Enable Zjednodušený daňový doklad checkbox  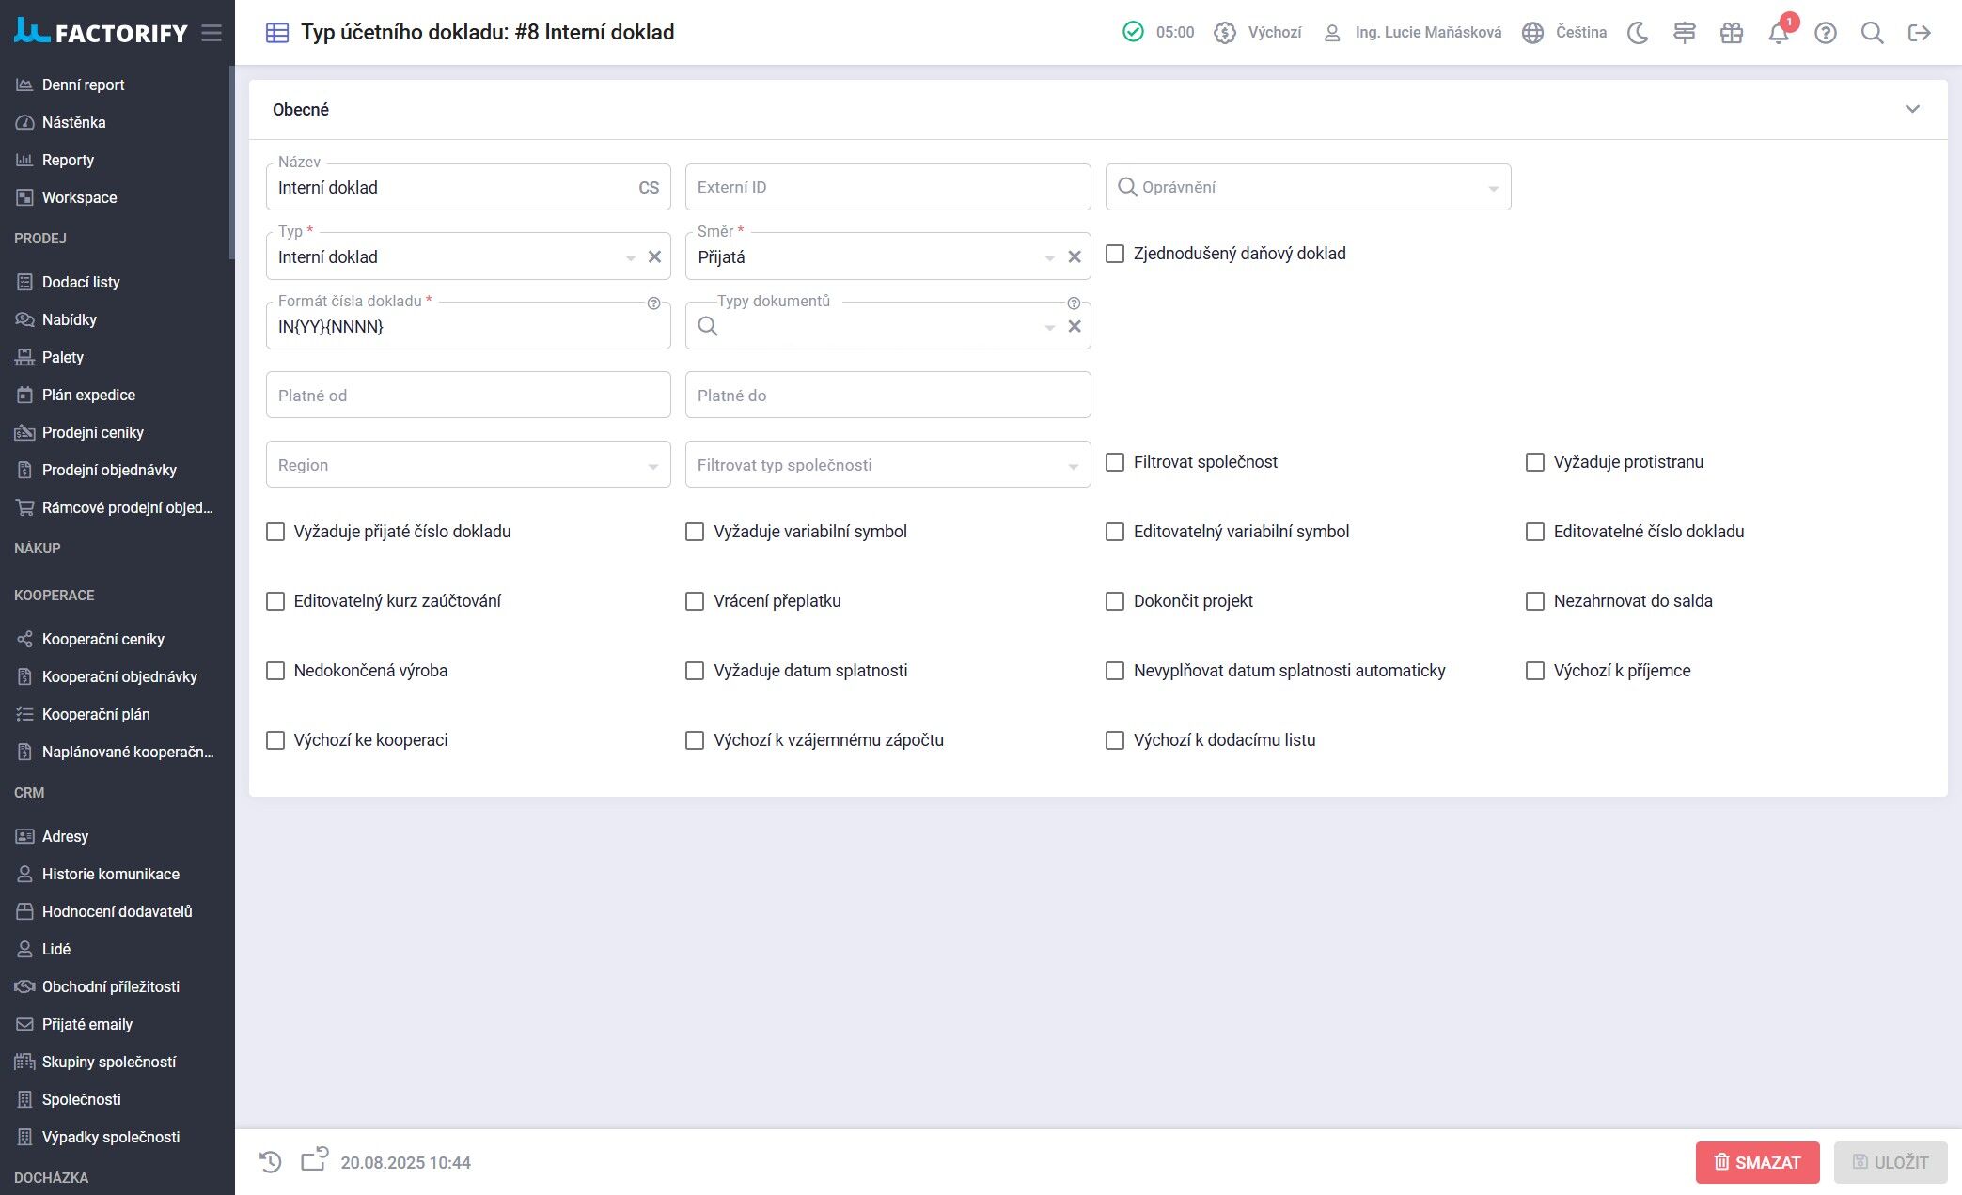[1115, 254]
